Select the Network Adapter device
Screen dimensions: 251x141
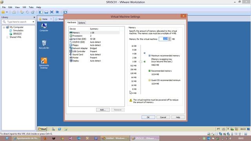coord(95,48)
